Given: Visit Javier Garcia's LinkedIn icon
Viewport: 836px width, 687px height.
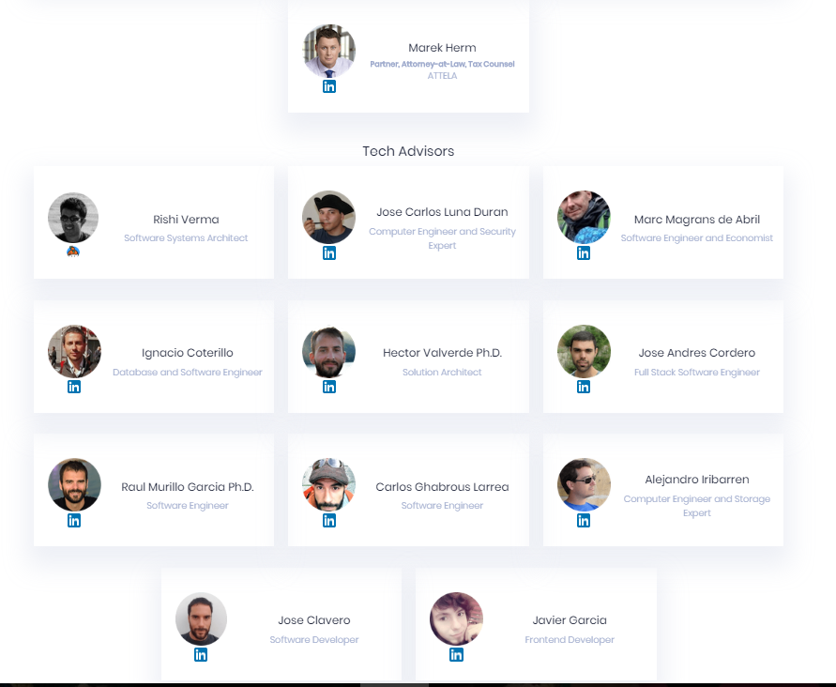Looking at the screenshot, I should tap(456, 654).
